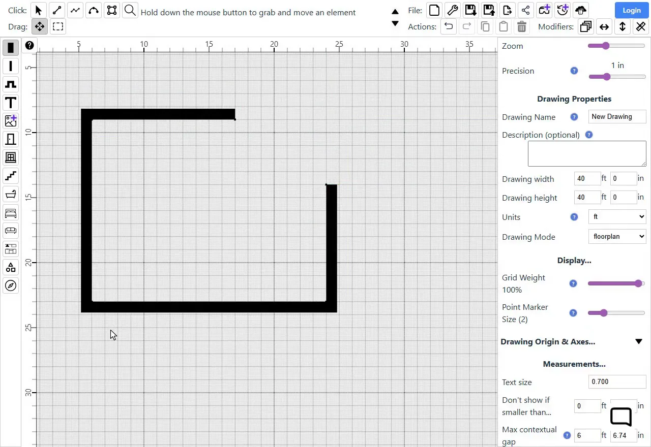The height and width of the screenshot is (447, 651).
Task: Select the move drag tool
Action: click(x=40, y=26)
